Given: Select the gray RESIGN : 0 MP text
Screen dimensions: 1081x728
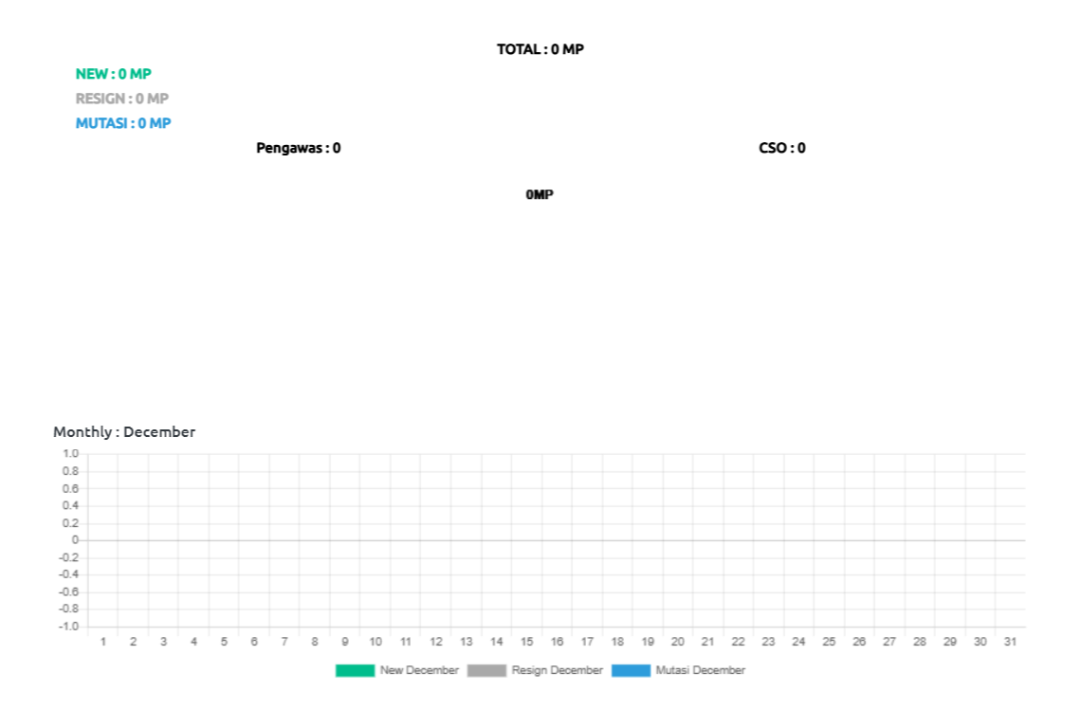Looking at the screenshot, I should click(122, 99).
